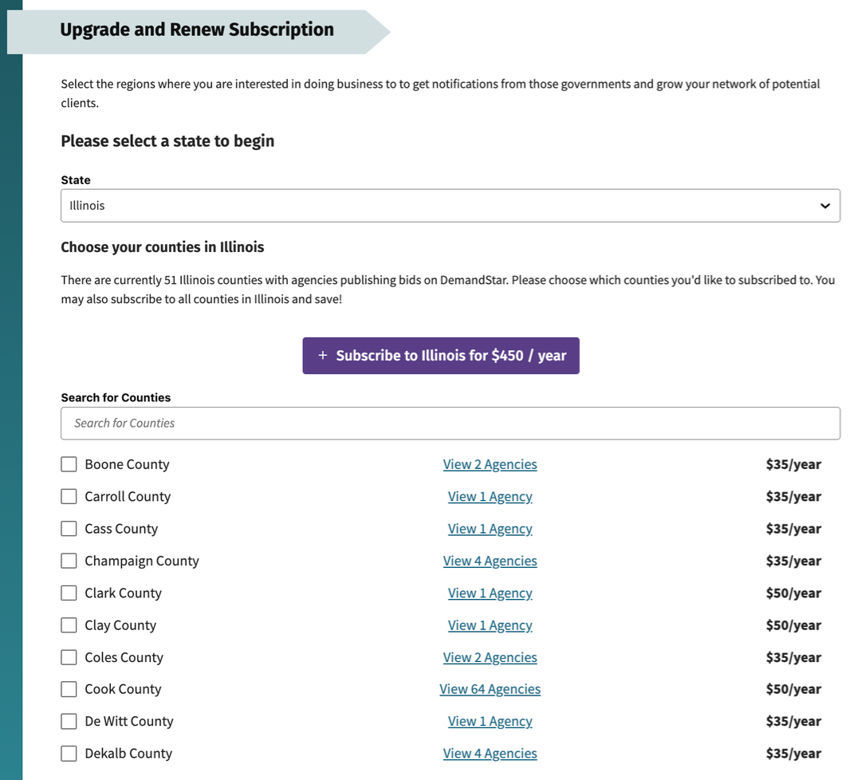The height and width of the screenshot is (780, 862).
Task: Select Carroll County for subscription
Action: click(x=69, y=495)
